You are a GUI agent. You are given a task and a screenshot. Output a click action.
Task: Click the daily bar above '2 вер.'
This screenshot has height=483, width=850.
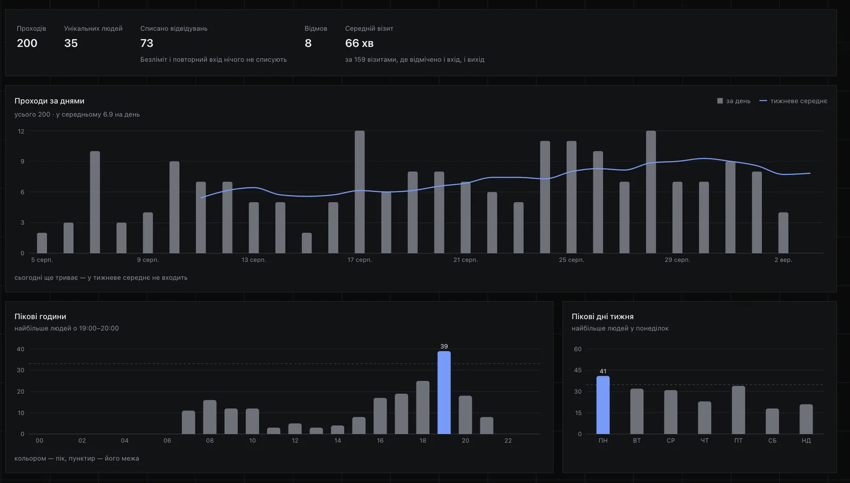click(x=783, y=233)
